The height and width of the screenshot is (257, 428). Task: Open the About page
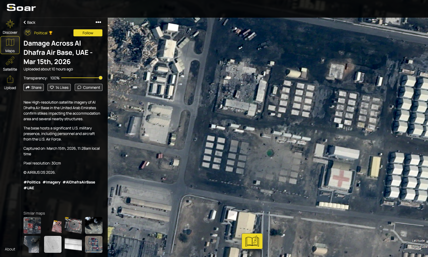(x=10, y=249)
